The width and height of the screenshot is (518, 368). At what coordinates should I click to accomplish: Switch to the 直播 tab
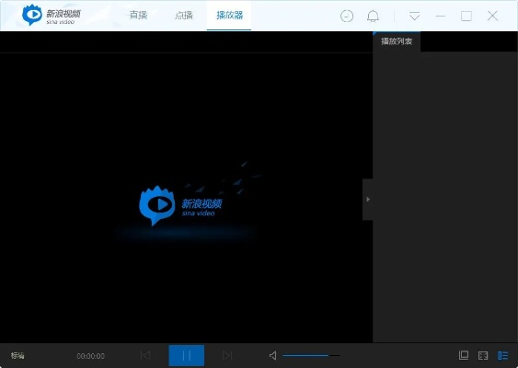138,16
